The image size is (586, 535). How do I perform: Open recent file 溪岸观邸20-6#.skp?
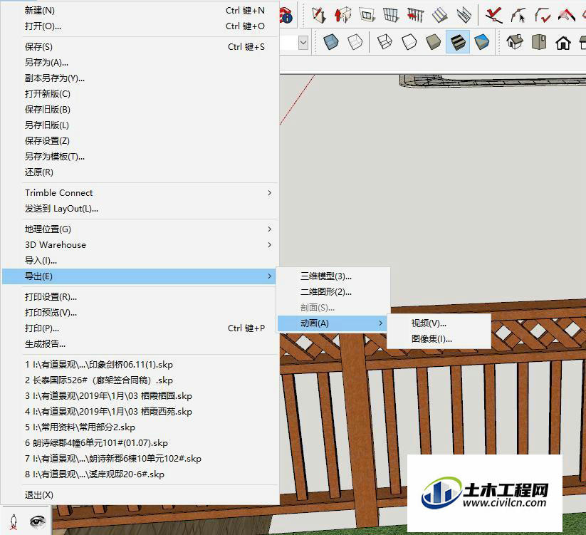click(140, 474)
